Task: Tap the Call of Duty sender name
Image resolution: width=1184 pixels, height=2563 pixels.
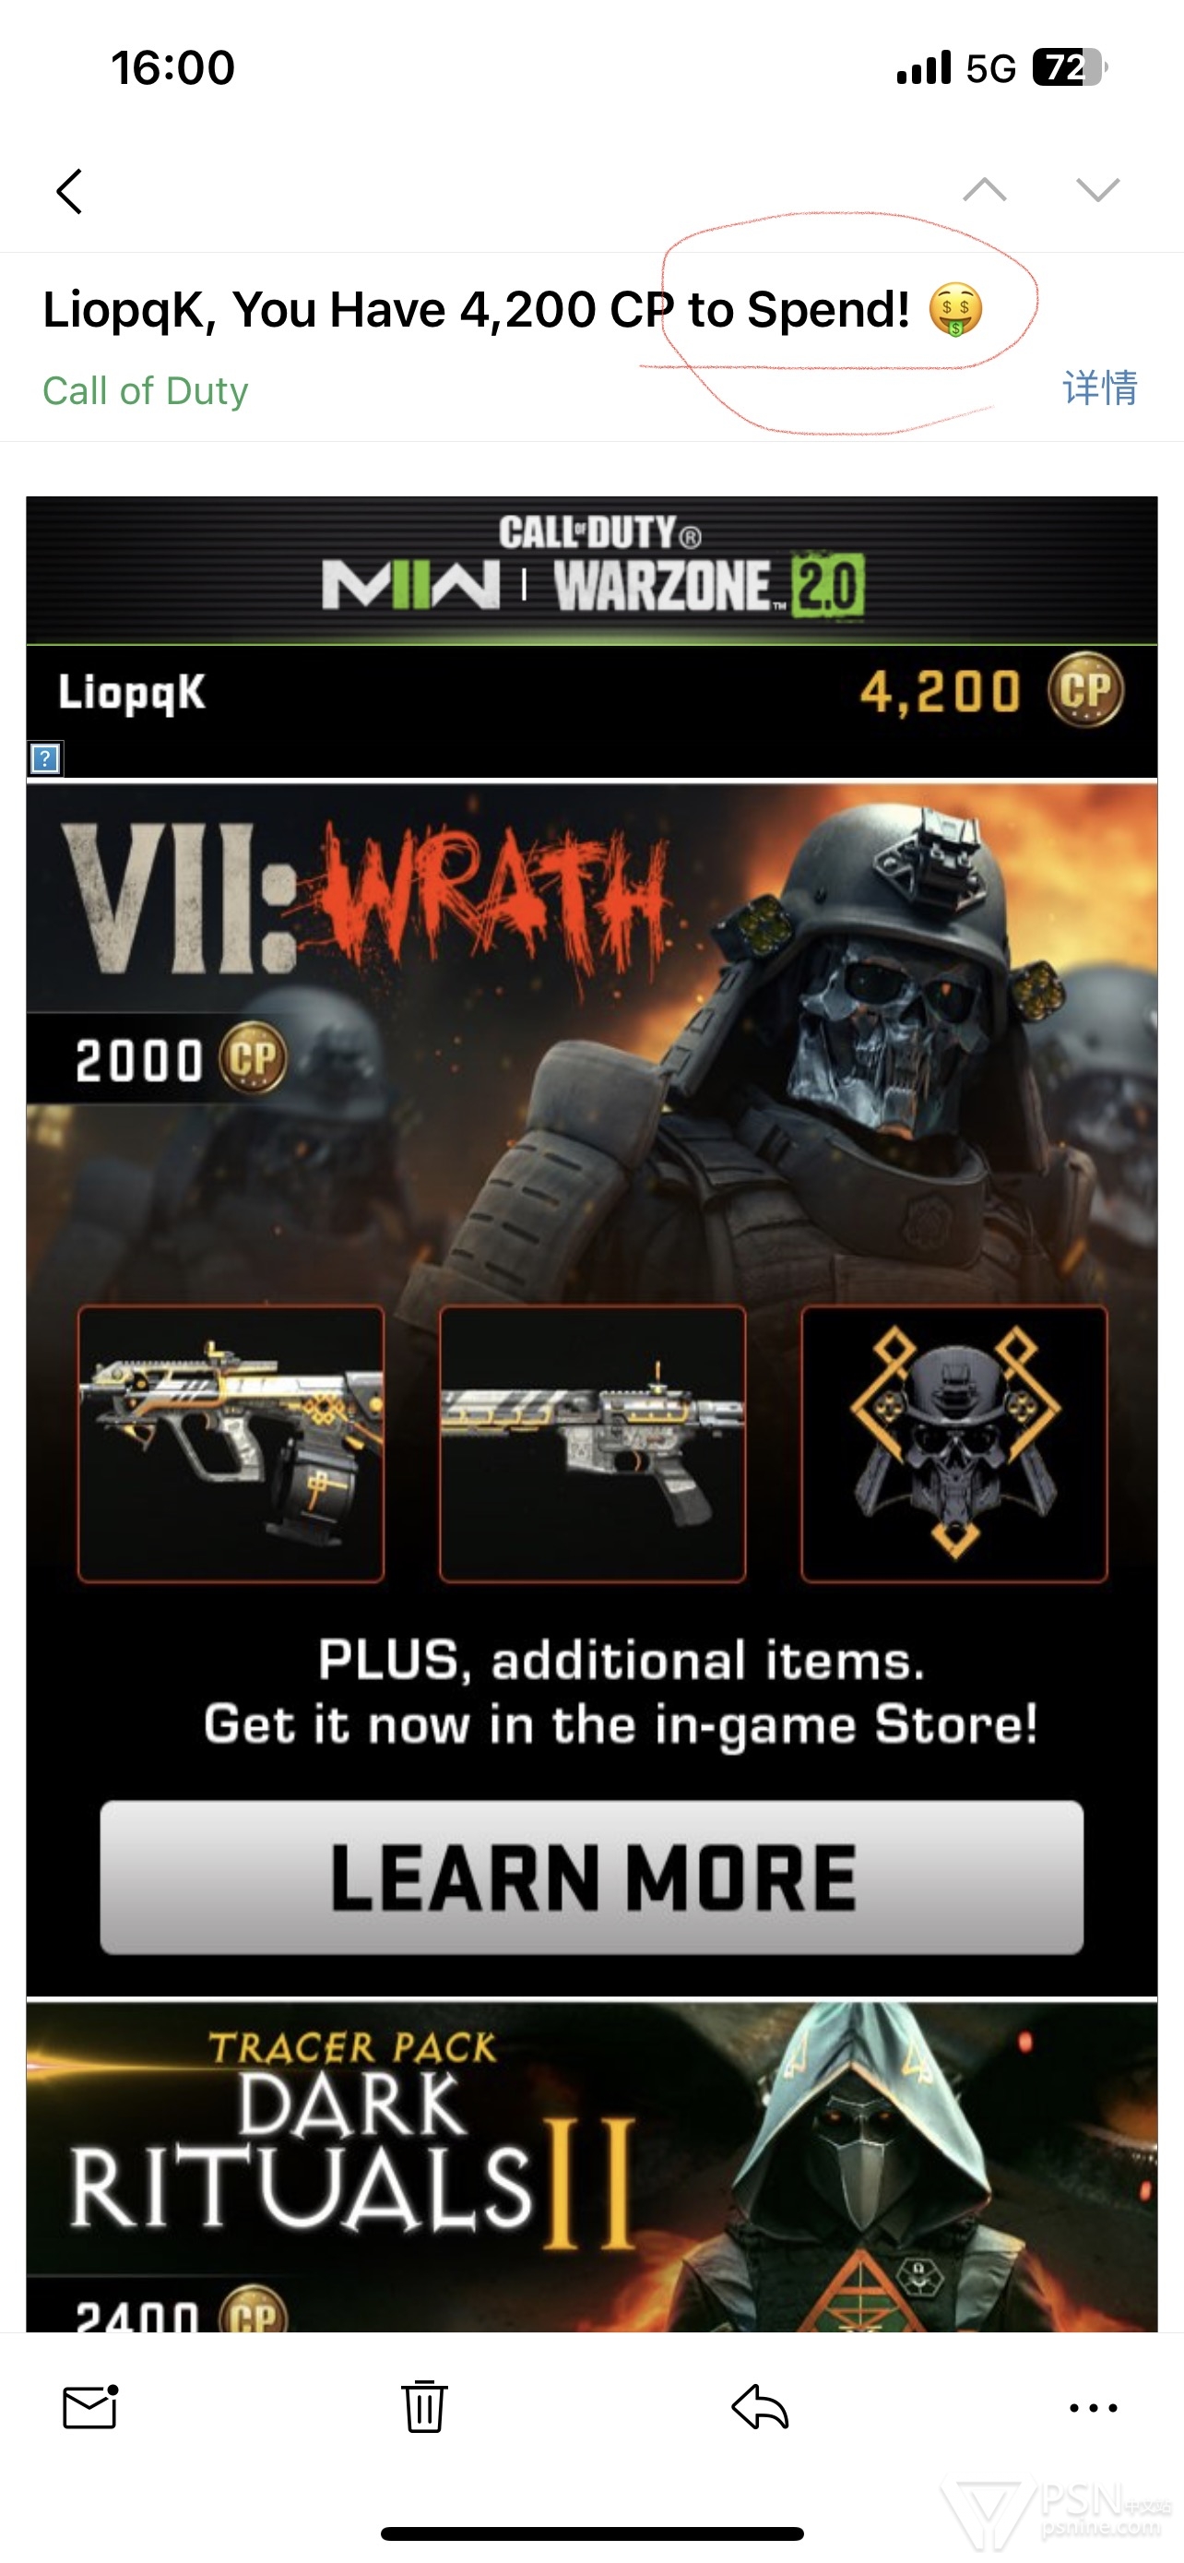Action: [x=145, y=391]
